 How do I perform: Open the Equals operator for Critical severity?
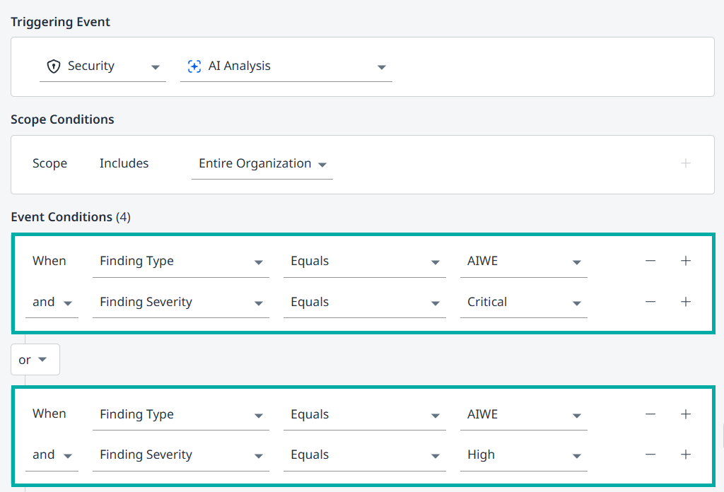point(364,303)
